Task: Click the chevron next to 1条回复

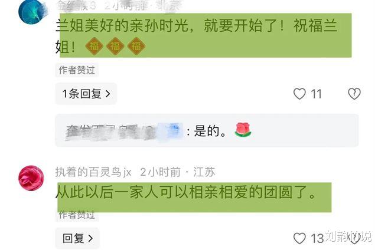Action: click(x=108, y=94)
